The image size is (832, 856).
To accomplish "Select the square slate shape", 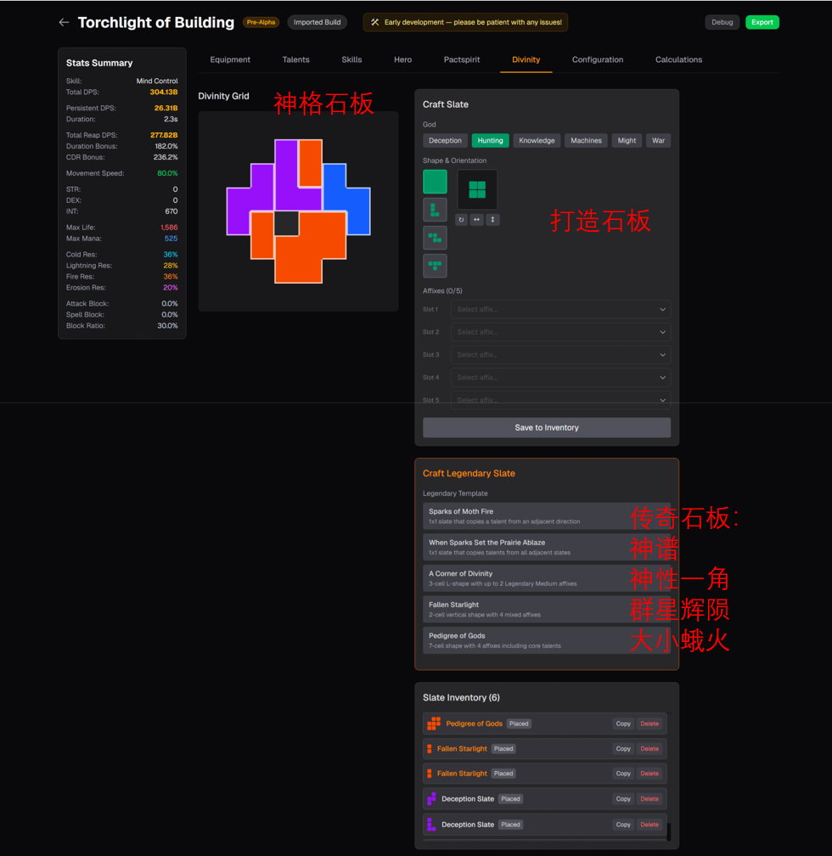I will point(435,182).
